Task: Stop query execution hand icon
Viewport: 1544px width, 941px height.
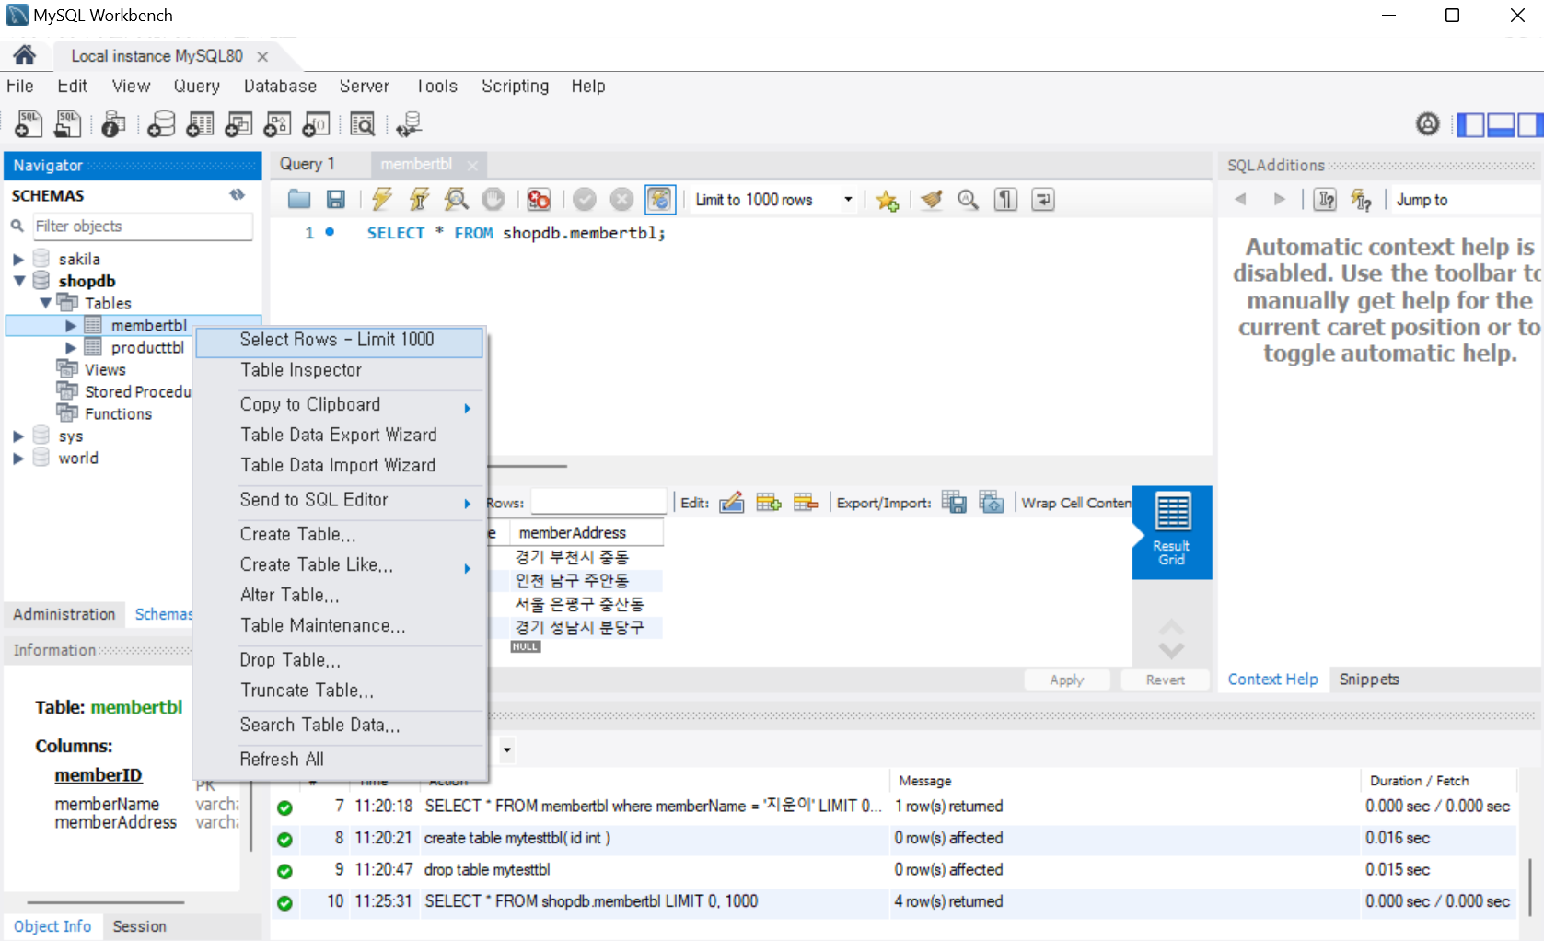Action: pyautogui.click(x=493, y=199)
